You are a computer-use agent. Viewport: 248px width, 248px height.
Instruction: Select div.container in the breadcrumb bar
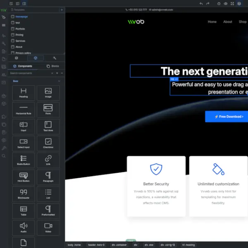pos(119,245)
